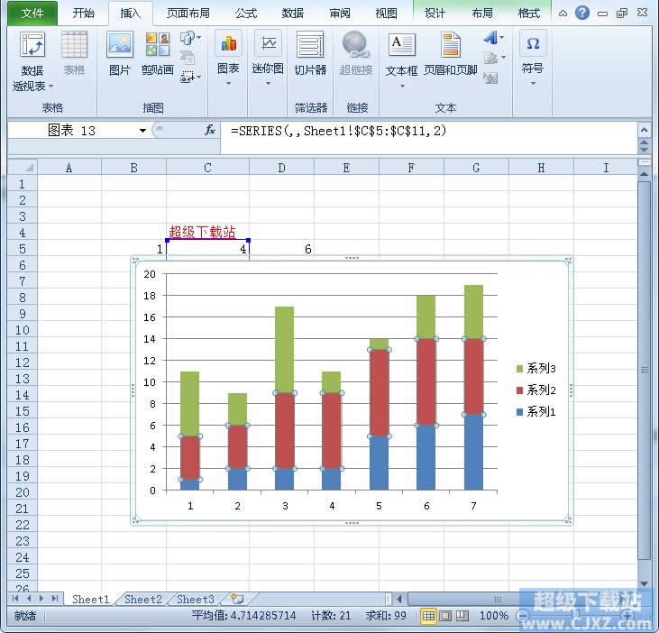Open the 图表 chart type dropdown
This screenshot has width=659, height=633.
coord(228,83)
